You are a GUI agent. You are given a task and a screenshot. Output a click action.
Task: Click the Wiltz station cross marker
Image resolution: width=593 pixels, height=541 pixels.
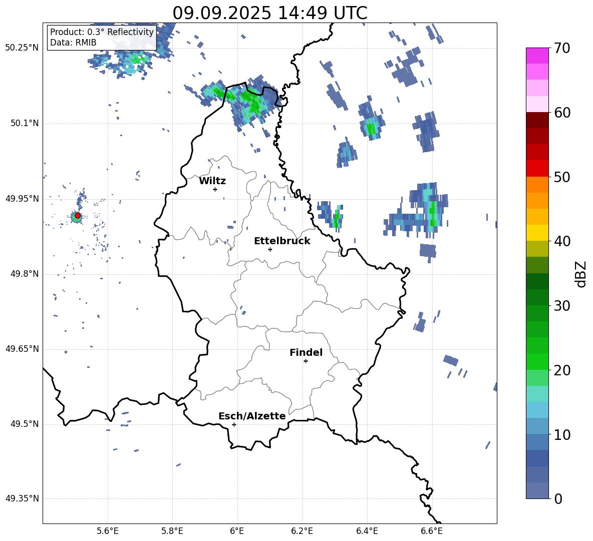(215, 189)
